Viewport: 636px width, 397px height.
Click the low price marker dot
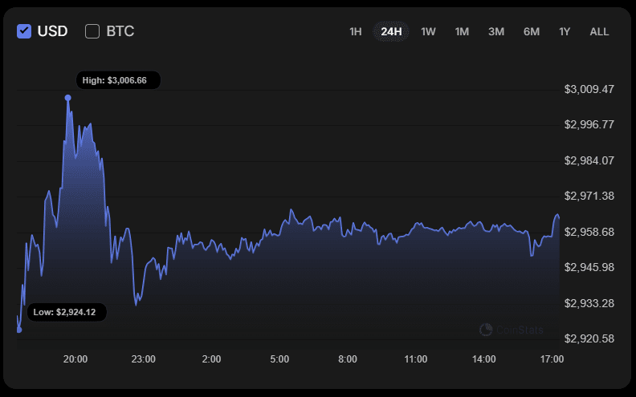click(18, 330)
